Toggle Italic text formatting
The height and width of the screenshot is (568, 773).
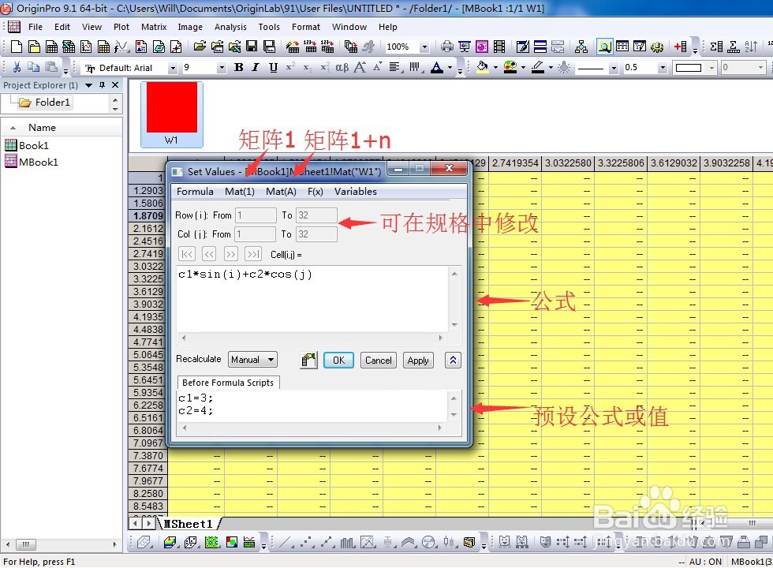pos(256,67)
